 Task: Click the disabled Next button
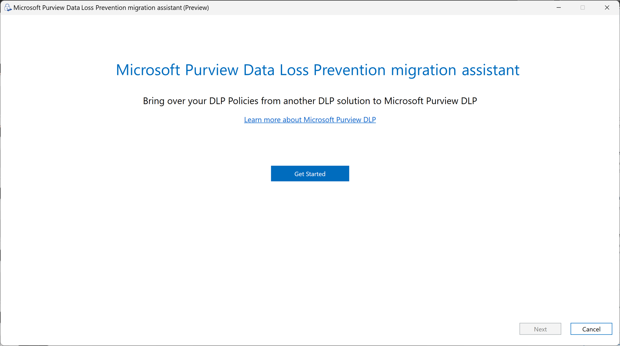click(540, 329)
